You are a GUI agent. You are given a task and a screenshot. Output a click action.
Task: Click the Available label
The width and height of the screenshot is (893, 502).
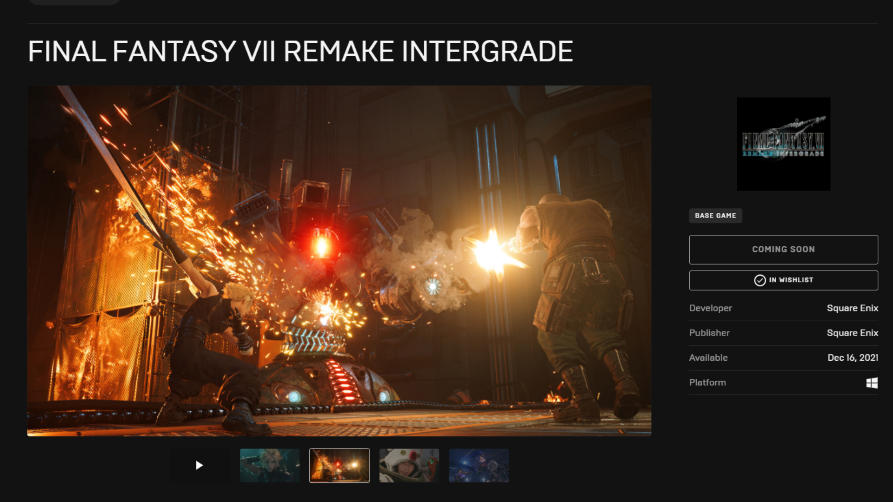point(708,357)
